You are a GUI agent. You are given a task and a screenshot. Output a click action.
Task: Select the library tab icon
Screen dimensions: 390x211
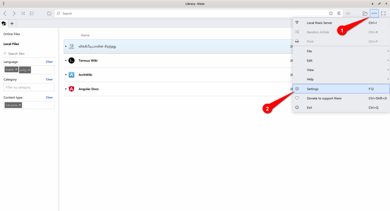(4, 24)
